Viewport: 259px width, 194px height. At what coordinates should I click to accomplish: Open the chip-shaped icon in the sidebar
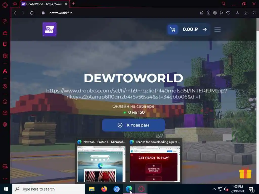[x=5, y=56]
